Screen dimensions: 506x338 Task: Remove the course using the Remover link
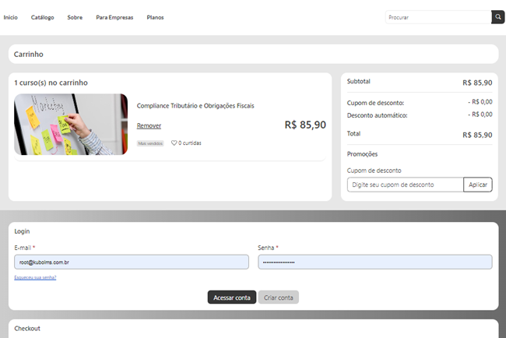click(x=149, y=125)
